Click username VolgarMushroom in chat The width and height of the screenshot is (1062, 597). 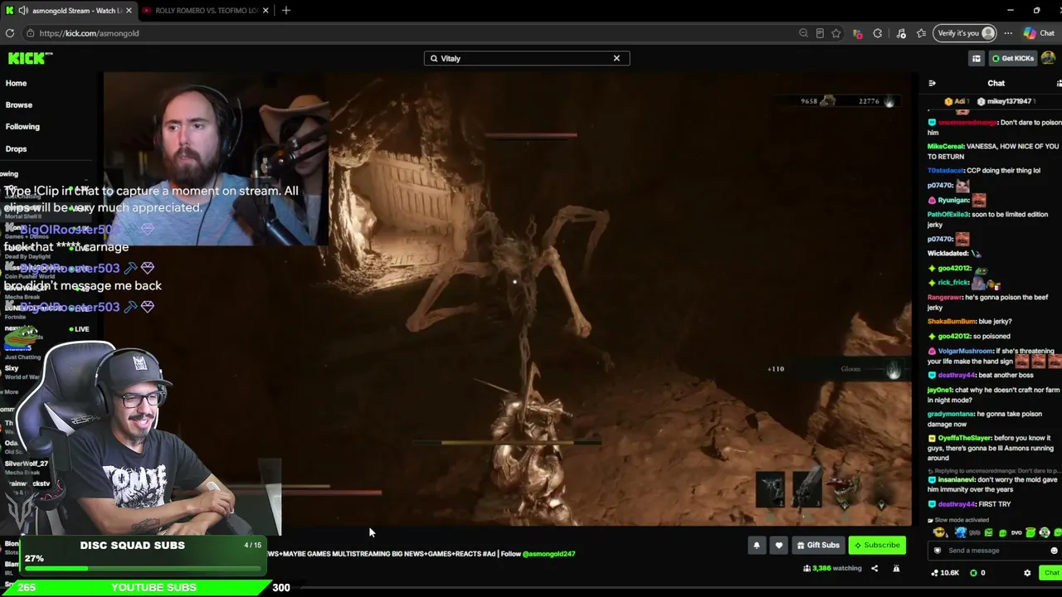966,351
